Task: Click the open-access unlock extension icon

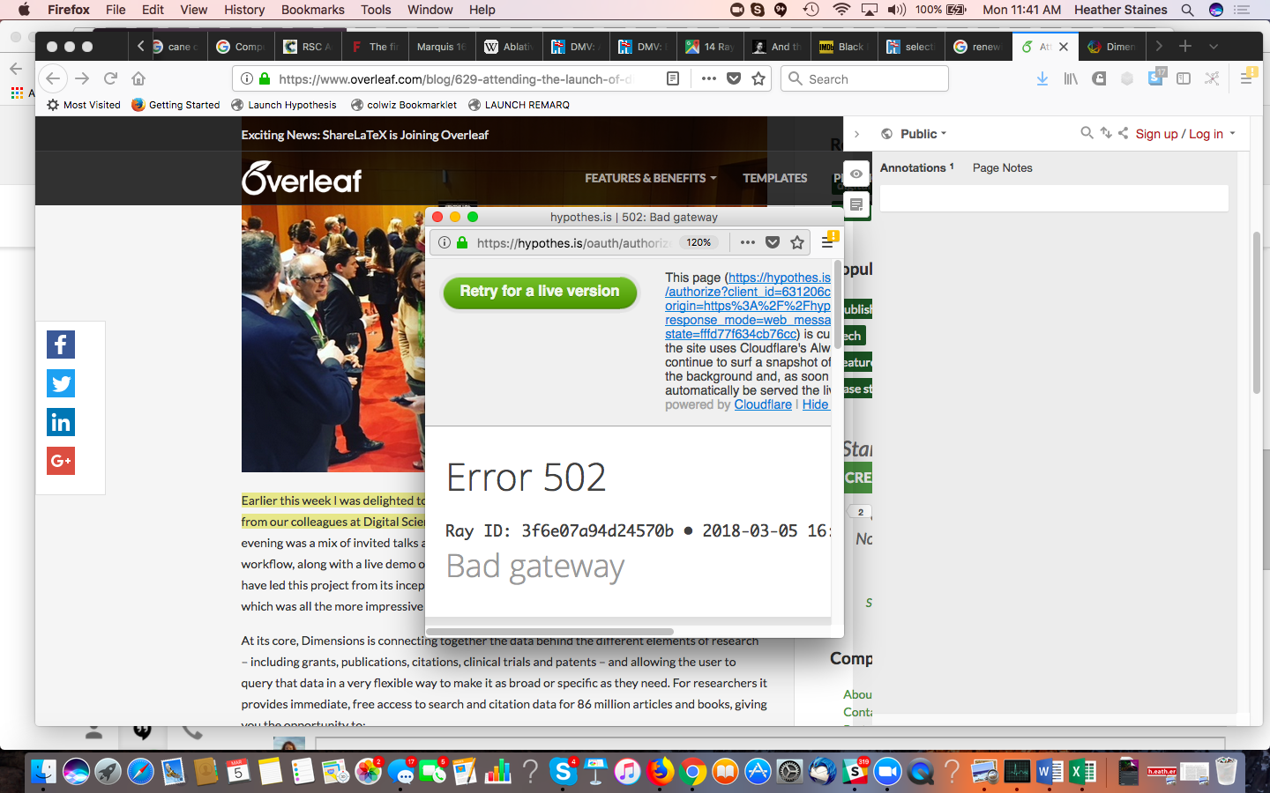Action: tap(1099, 78)
